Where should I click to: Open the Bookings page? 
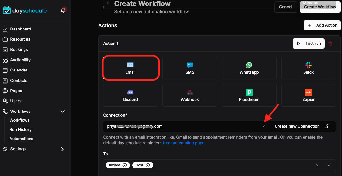[x=19, y=50]
